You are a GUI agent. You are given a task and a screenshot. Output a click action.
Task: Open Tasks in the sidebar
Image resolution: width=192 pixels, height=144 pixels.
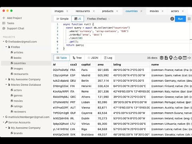click(10, 23)
